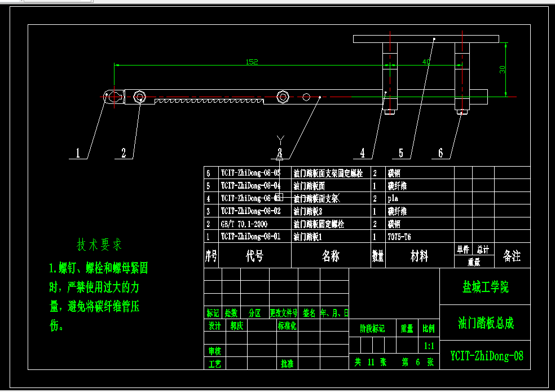Image resolution: width=555 pixels, height=392 pixels.
Task: Select the designer name 郭庆
Action: point(237,326)
